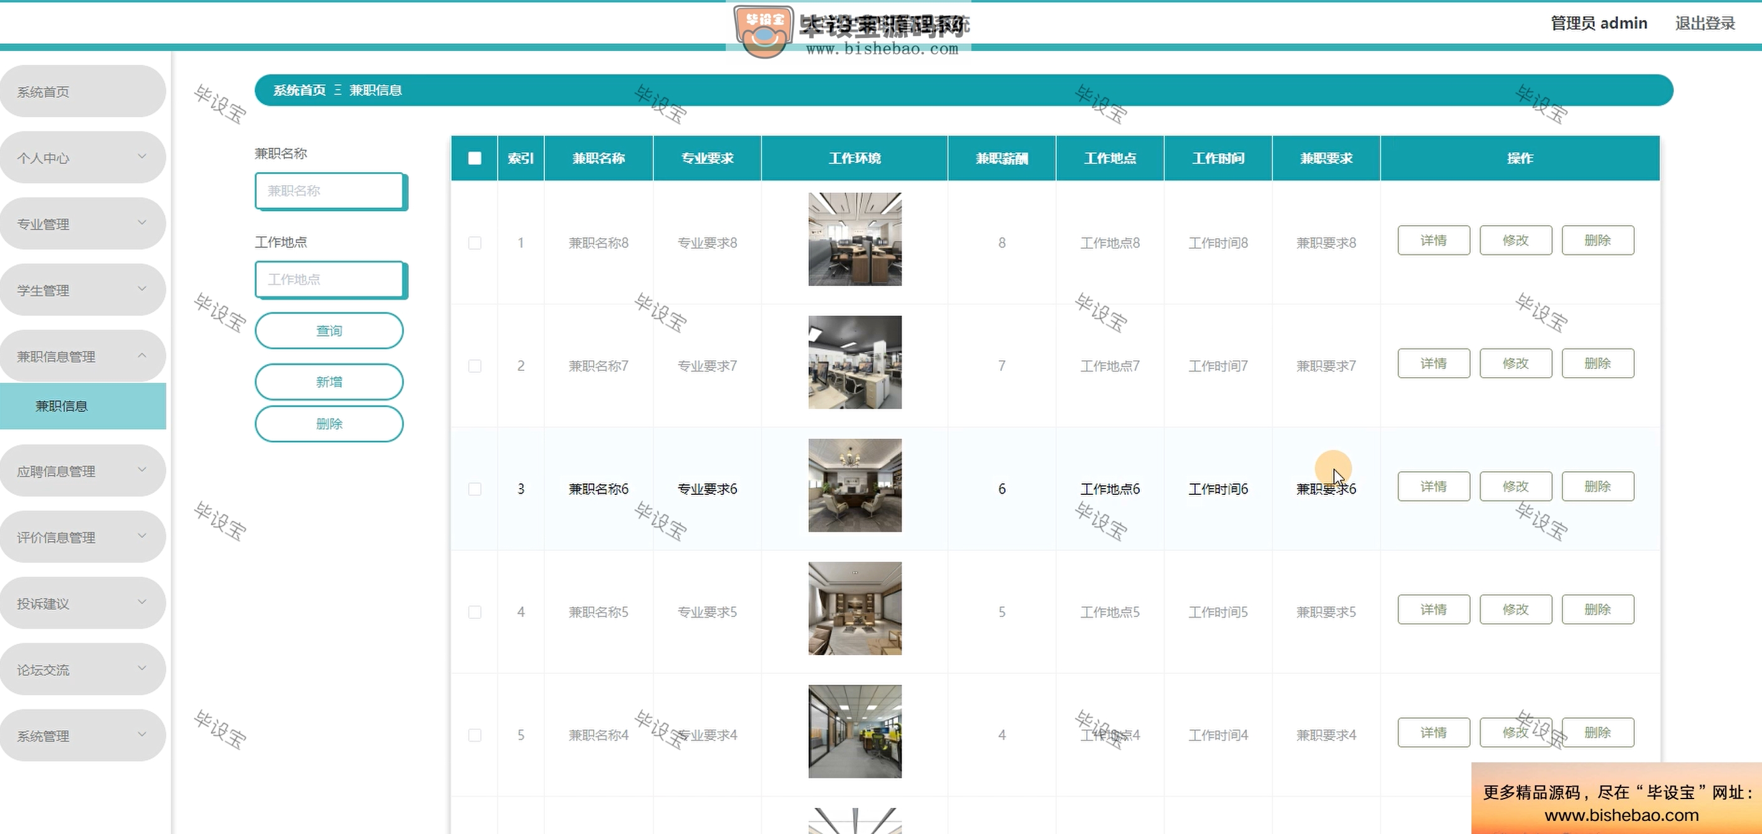Click 删除 for row 兼职名称6
The image size is (1762, 834).
pos(1598,487)
